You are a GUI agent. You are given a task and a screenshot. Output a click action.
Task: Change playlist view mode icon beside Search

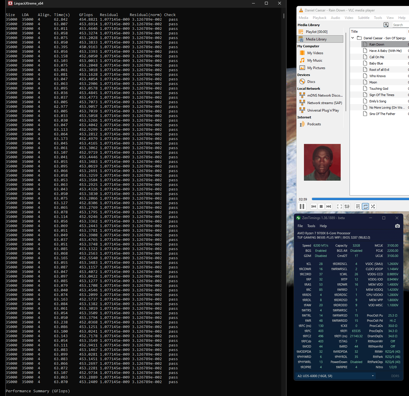tap(386, 25)
